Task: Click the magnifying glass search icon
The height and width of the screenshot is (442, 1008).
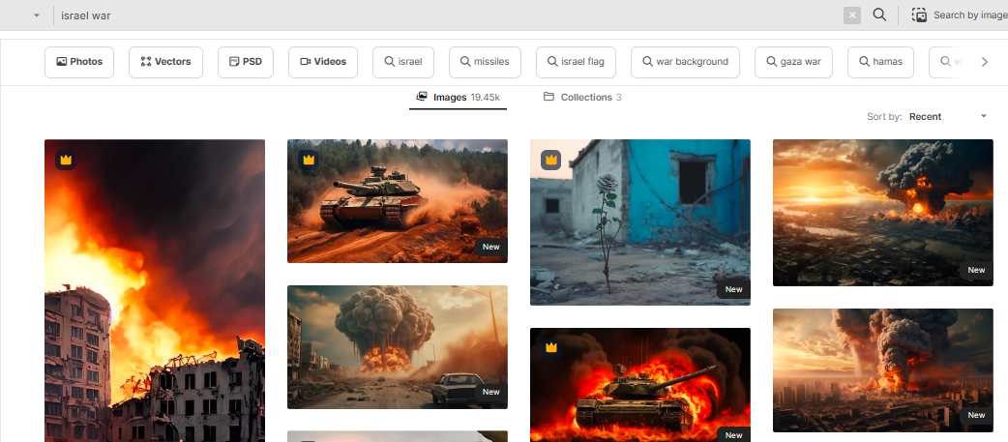Action: coord(879,15)
